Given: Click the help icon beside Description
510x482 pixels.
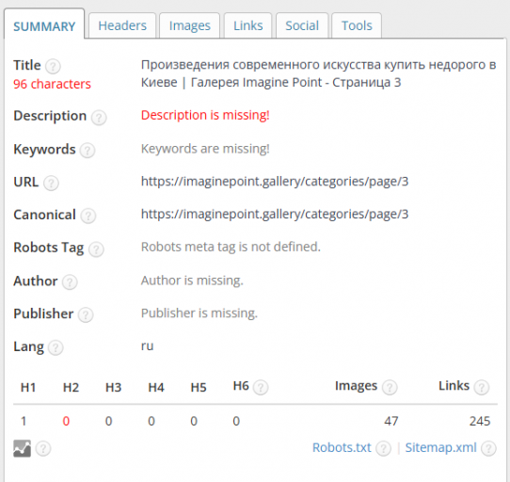Looking at the screenshot, I should pyautogui.click(x=99, y=118).
